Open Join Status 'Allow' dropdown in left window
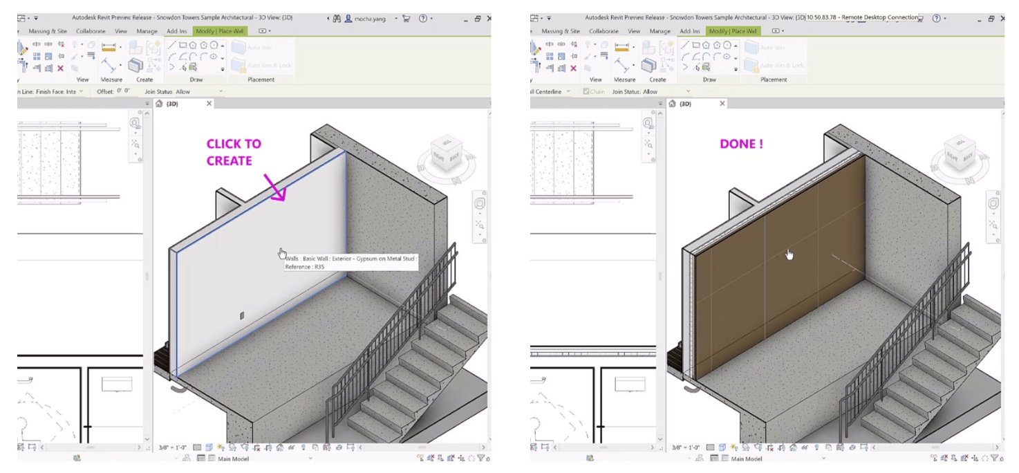The height and width of the screenshot is (473, 1019). (200, 91)
